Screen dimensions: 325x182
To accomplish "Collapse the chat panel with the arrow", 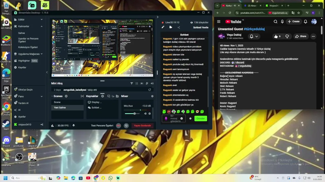I will tap(157, 17).
